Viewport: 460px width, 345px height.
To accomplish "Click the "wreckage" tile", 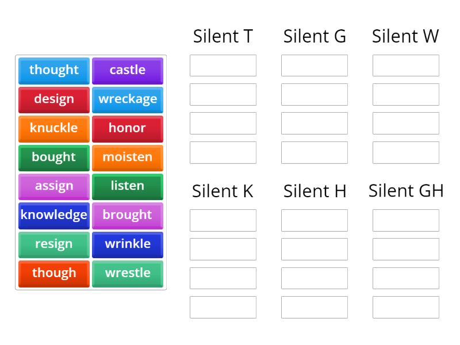I will tap(128, 99).
